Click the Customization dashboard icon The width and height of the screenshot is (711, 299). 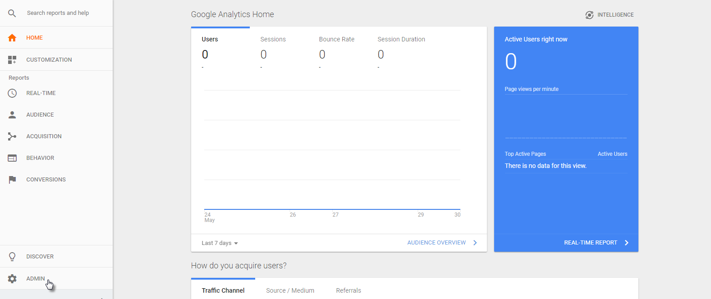pos(12,60)
